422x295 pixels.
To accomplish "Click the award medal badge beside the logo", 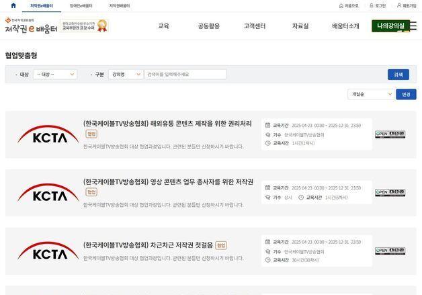I will tap(101, 26).
